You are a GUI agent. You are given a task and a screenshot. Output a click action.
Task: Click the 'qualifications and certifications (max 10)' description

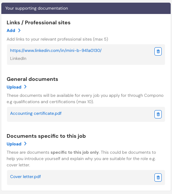tap(53, 102)
